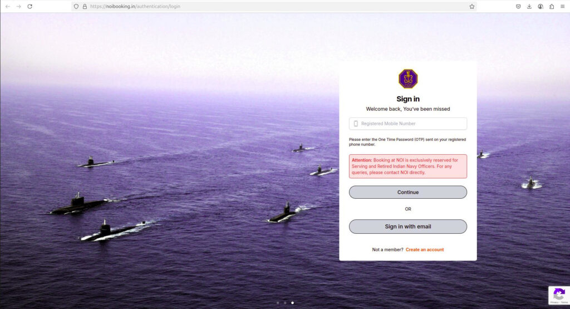The width and height of the screenshot is (570, 309).
Task: Click the reCAPTCHA badge
Action: [x=559, y=296]
